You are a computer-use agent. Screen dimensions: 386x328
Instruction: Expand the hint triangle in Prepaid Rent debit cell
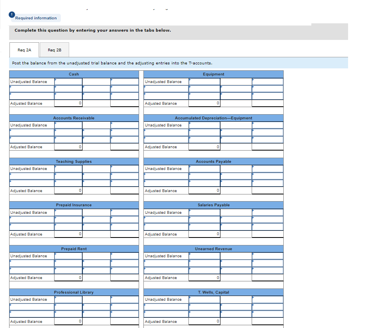[x=55, y=253]
